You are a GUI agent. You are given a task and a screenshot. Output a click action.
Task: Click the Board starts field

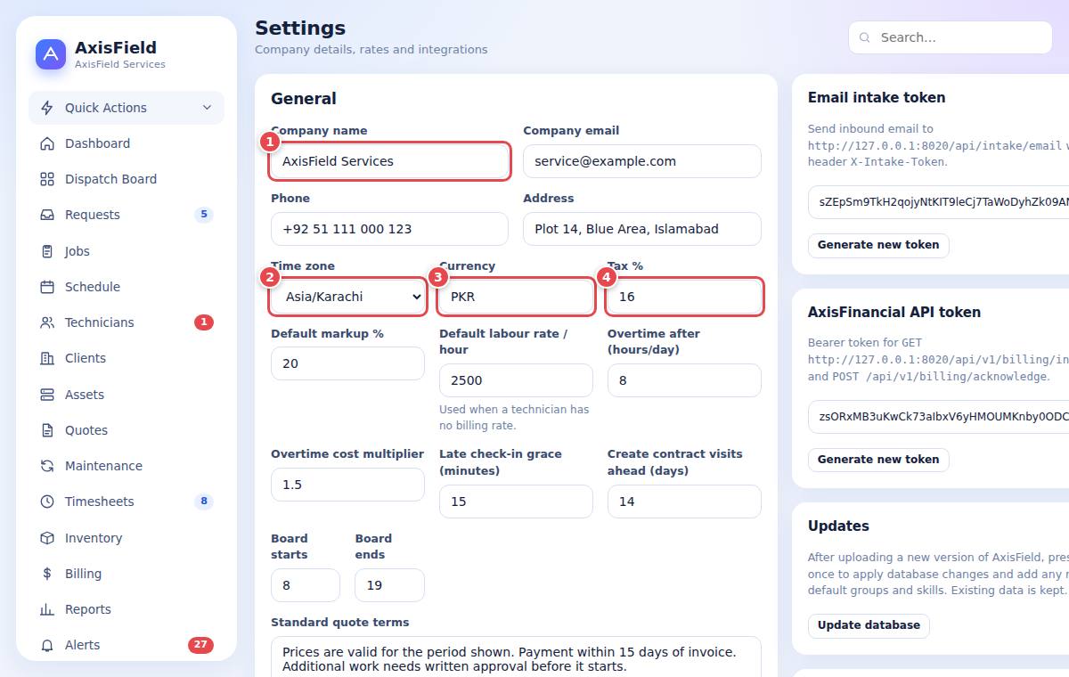coord(306,585)
